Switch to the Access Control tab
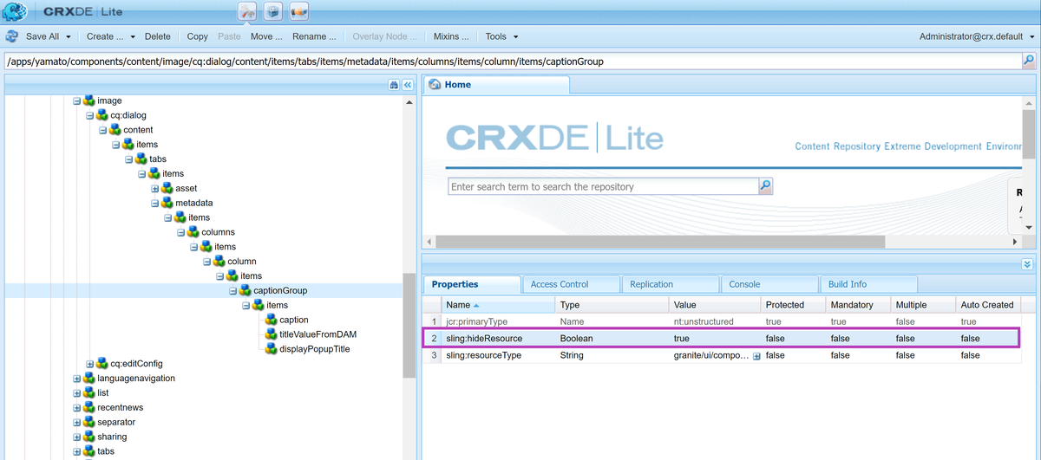Screen dimensions: 1041x460 click(571, 284)
